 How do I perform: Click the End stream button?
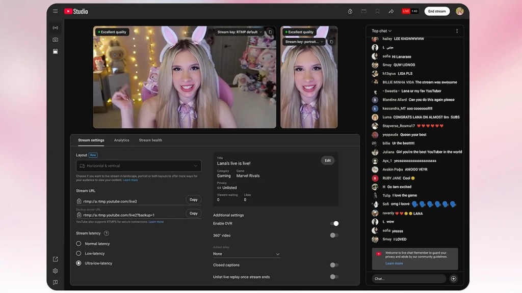[436, 11]
